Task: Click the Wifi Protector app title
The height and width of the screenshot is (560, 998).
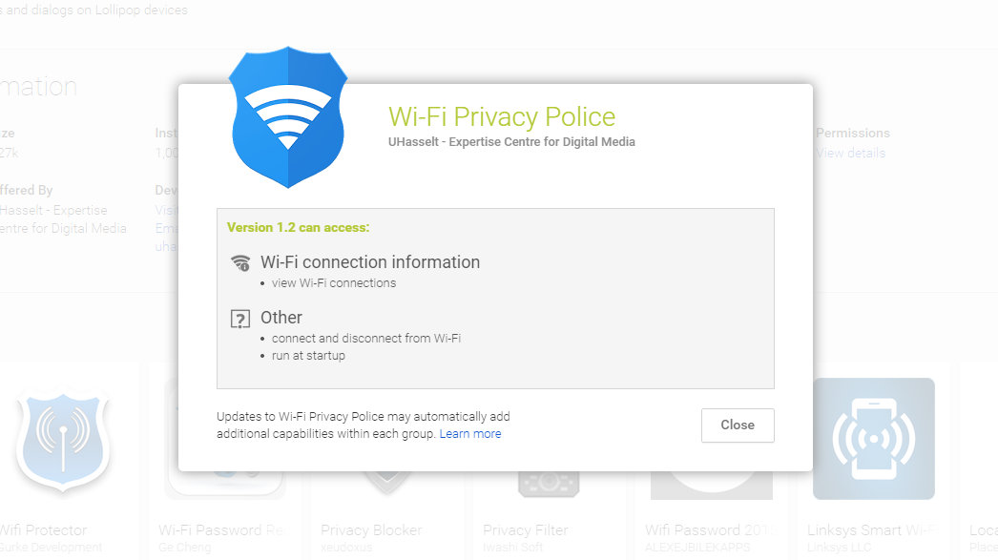Action: pos(43,530)
